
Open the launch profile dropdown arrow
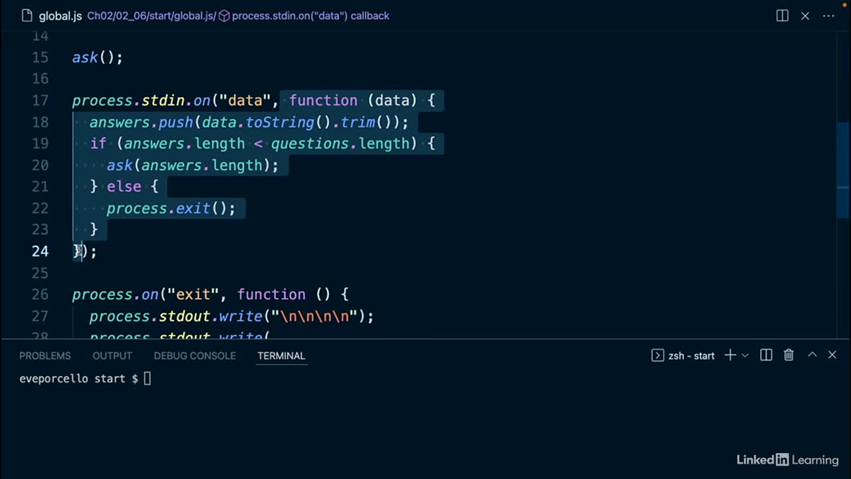tap(745, 355)
